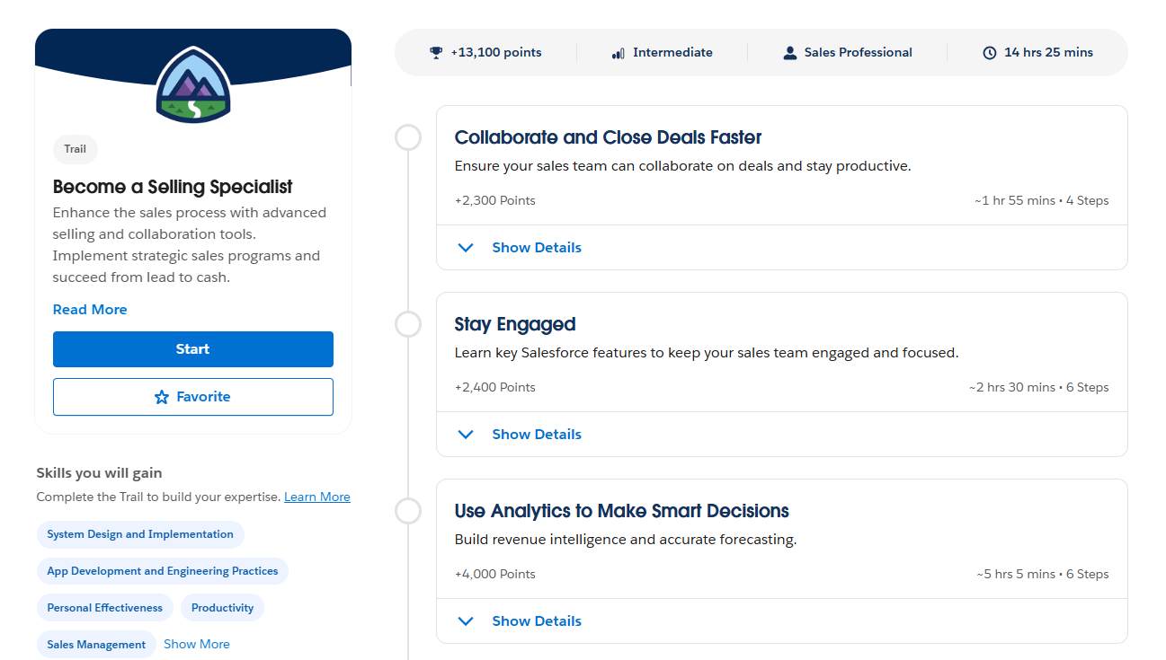Show Details for Stay Engaged

(537, 435)
